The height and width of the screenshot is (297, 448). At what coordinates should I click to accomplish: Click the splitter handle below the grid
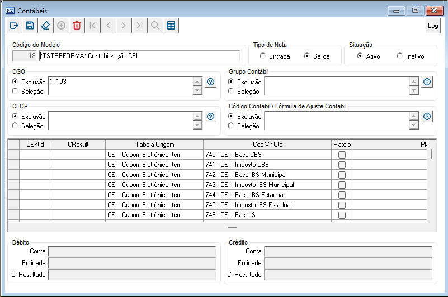232,227
